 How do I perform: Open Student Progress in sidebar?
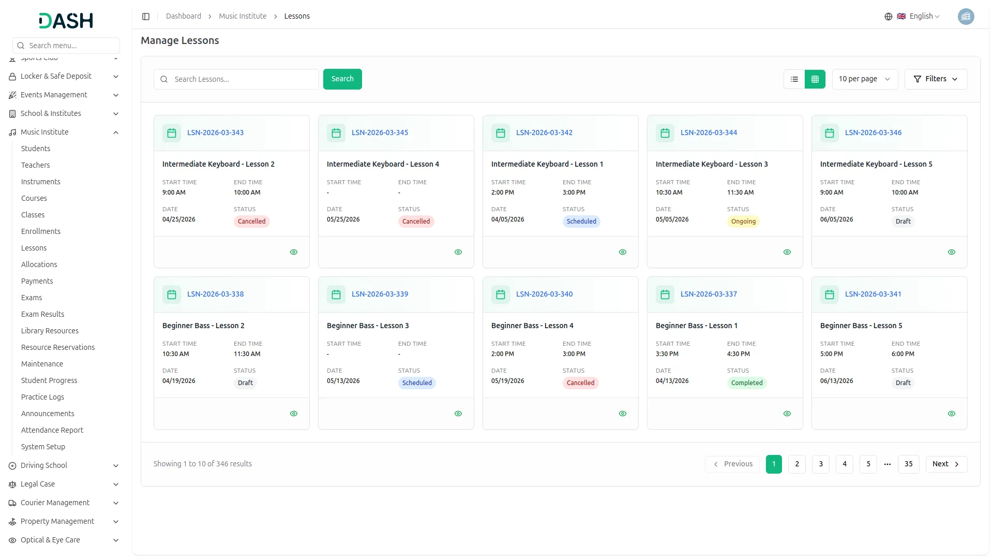tap(49, 380)
